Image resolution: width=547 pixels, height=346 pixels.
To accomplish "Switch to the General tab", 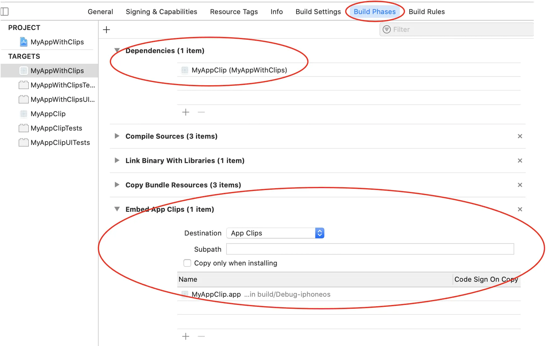I will pos(100,12).
